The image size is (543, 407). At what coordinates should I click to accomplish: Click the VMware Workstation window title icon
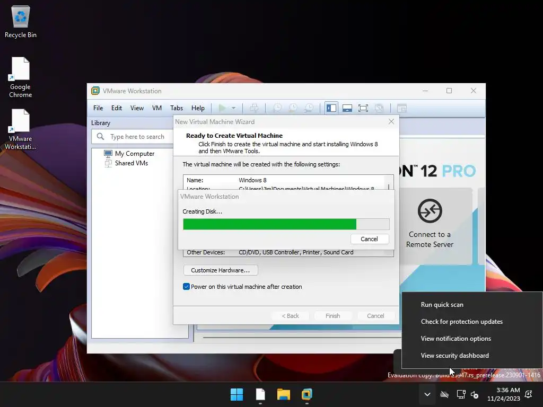pos(95,91)
